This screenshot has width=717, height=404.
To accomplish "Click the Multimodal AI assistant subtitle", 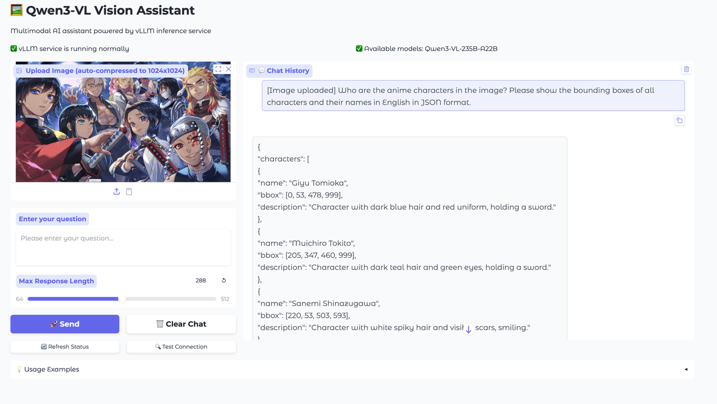I will [111, 31].
